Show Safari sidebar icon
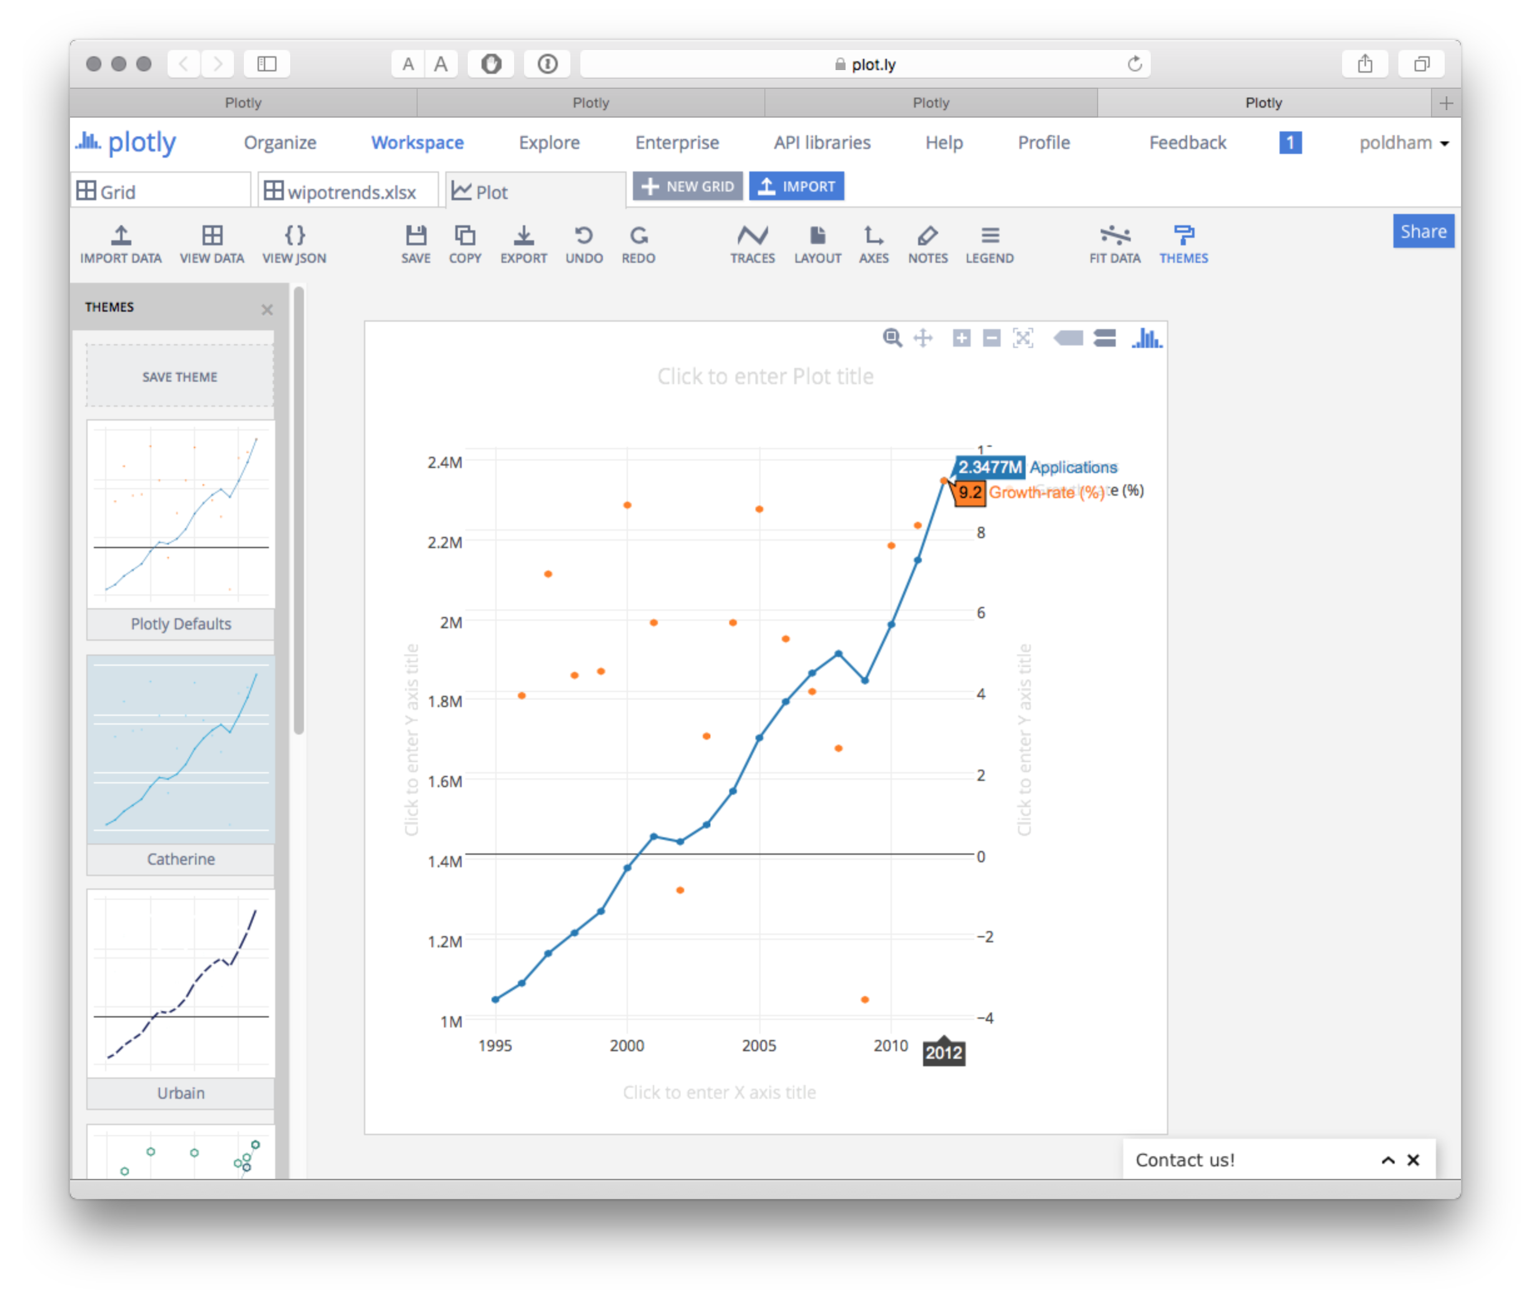The image size is (1531, 1299). click(266, 64)
